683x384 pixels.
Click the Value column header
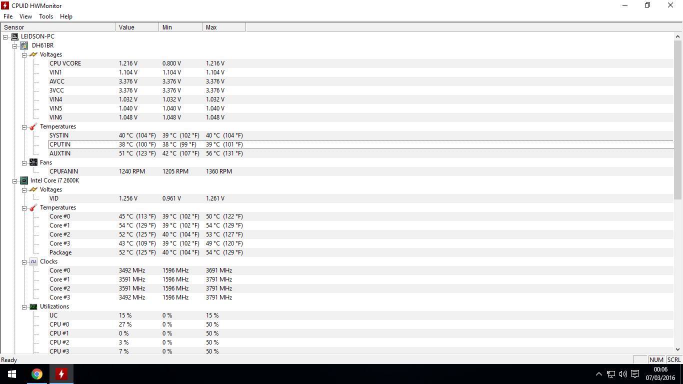[137, 27]
